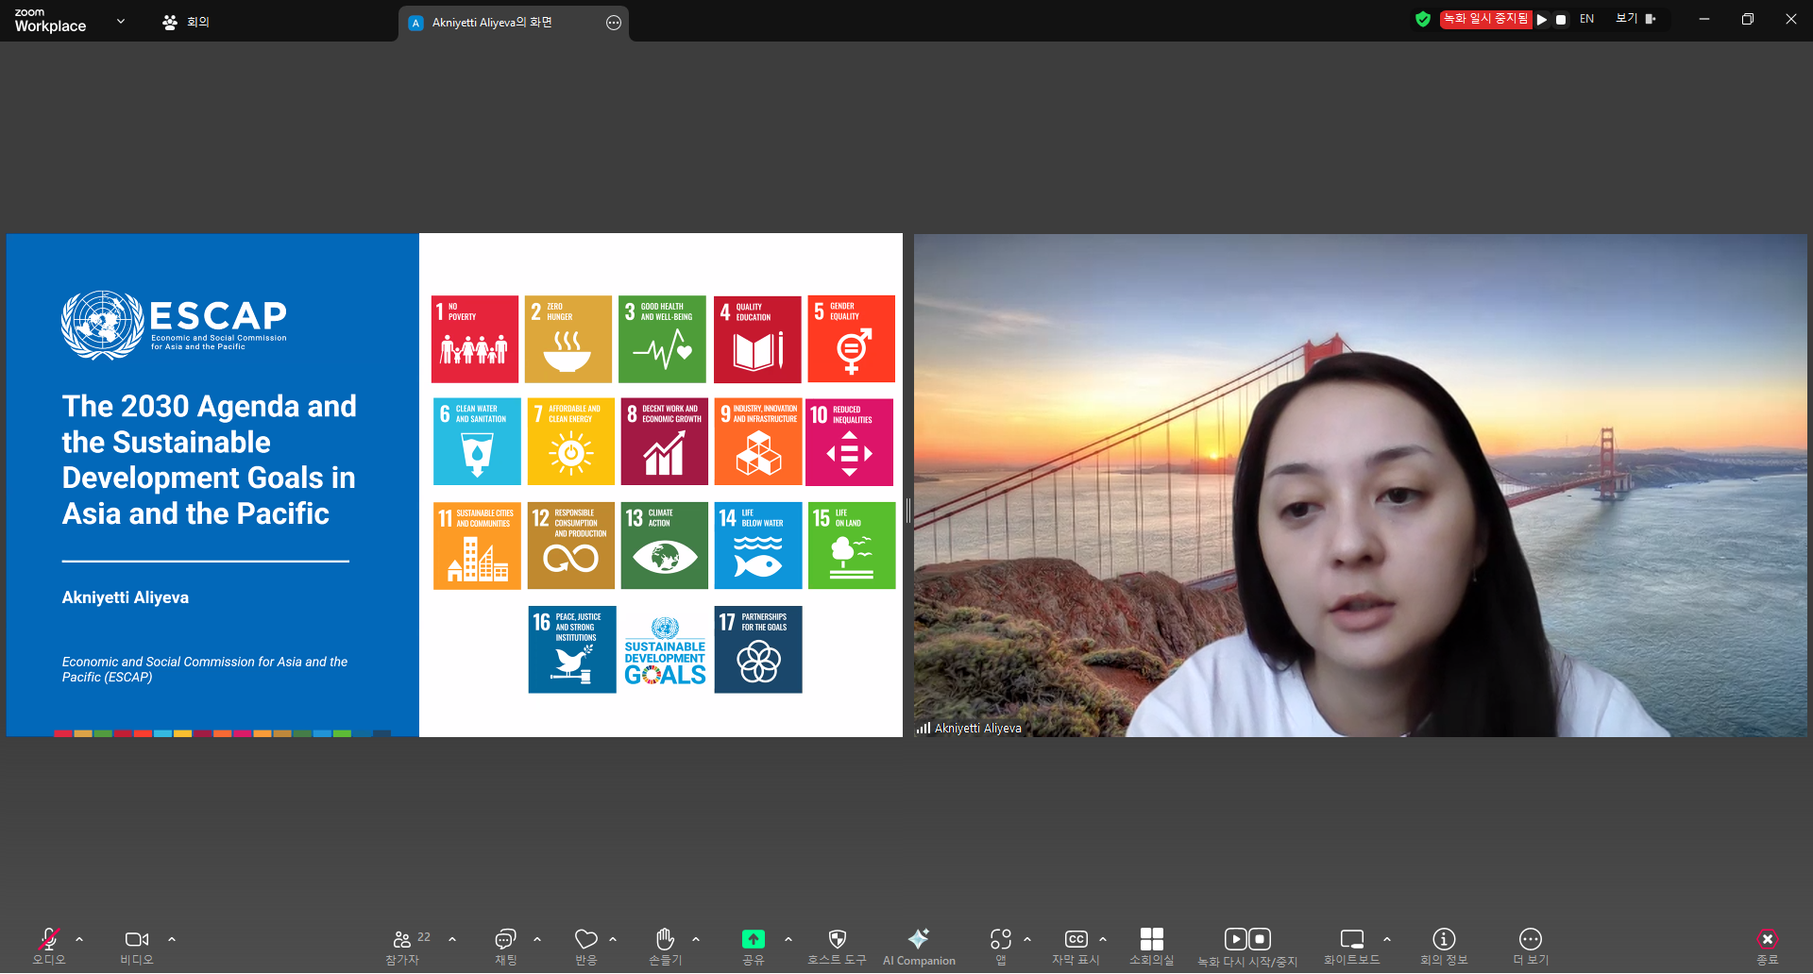Click the green Share screen icon
Image resolution: width=1813 pixels, height=974 pixels.
tap(753, 939)
